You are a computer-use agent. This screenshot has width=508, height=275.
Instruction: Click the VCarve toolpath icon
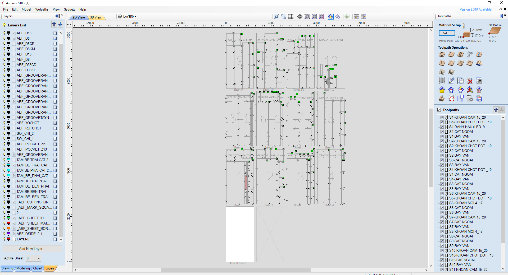pyautogui.click(x=442, y=63)
